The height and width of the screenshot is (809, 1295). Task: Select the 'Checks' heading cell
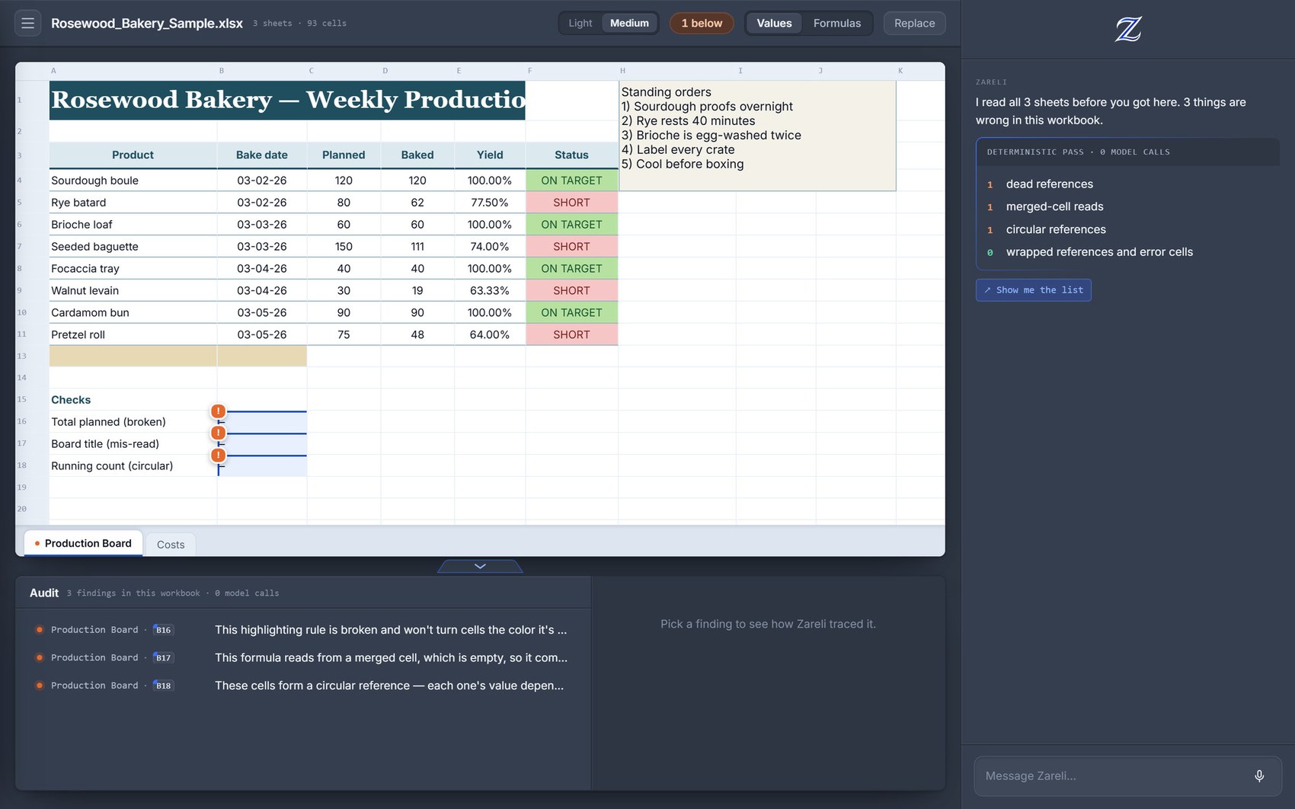133,400
